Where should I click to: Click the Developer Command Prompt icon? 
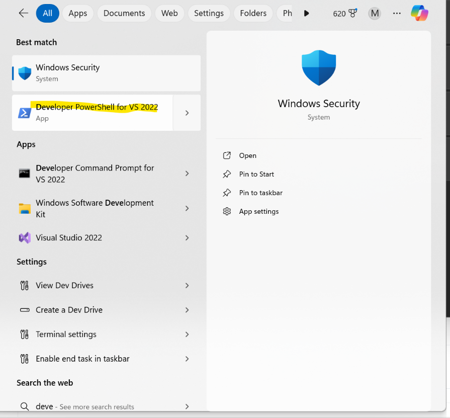(x=25, y=174)
